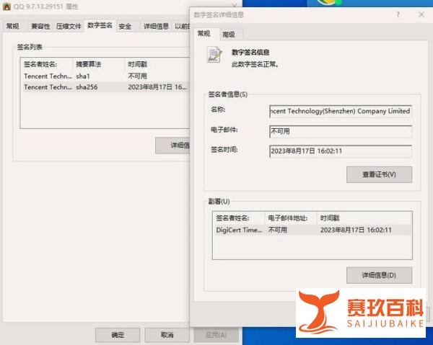Open the 详细信息 tab in properties window

156,26
